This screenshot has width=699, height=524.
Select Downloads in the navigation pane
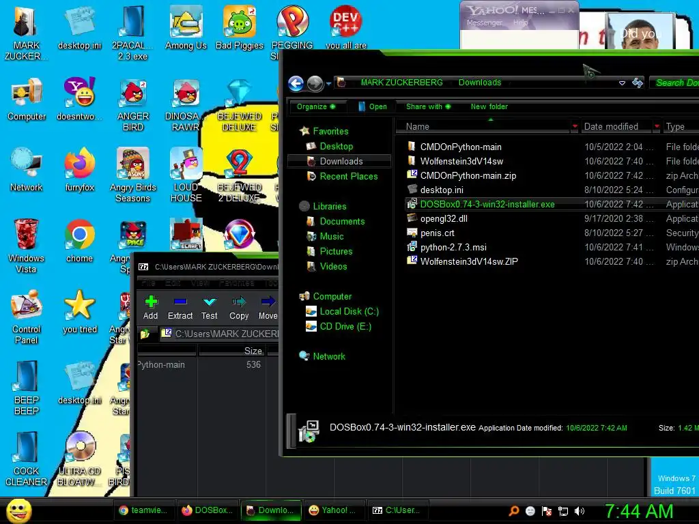click(341, 161)
